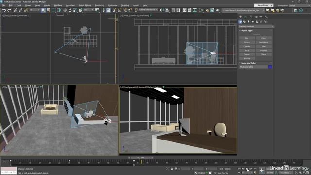Click the Pyramid primitive button
This screenshot has height=175, width=311.
[x=263, y=51]
